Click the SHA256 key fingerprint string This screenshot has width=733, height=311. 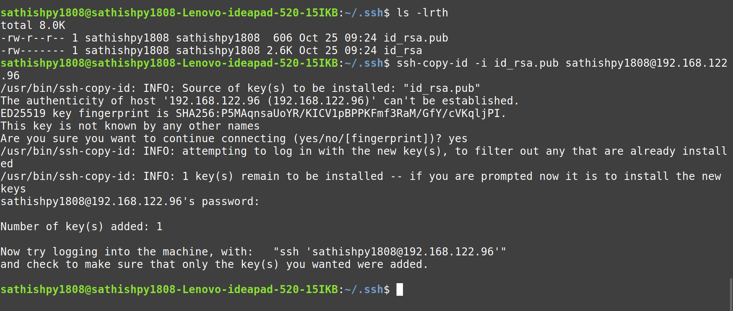[338, 114]
